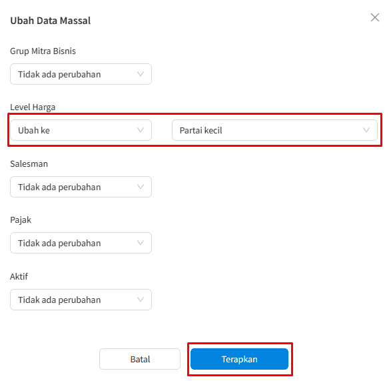Viewport: 389px width, 381px height.
Task: Click the 'Level Harga' field label
Action: (33, 107)
